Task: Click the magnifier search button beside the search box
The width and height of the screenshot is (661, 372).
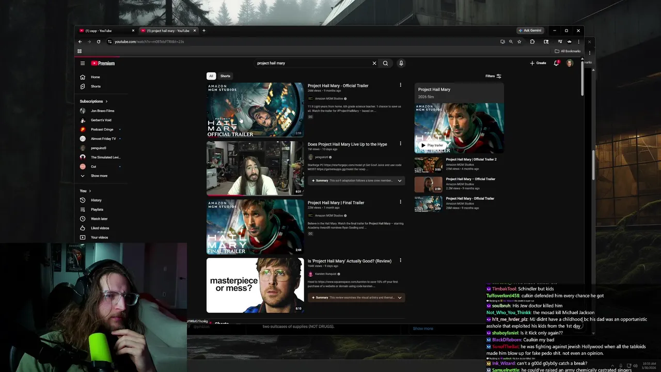Action: (385, 63)
